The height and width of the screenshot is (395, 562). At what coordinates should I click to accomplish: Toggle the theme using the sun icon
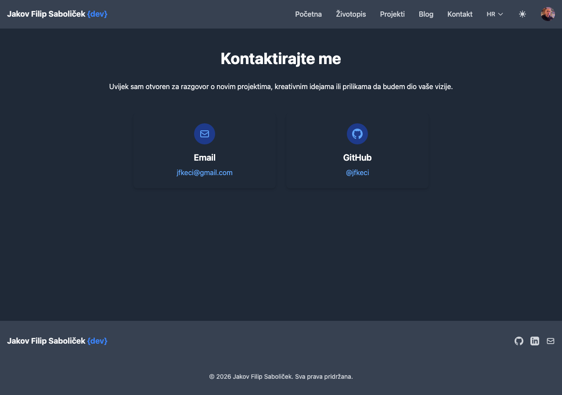click(522, 14)
